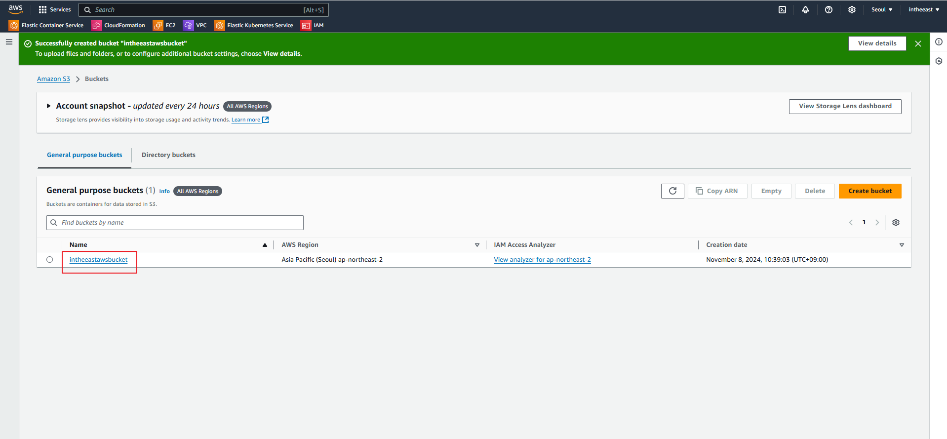The width and height of the screenshot is (947, 439).
Task: Open the notifications bell
Action: pos(805,9)
